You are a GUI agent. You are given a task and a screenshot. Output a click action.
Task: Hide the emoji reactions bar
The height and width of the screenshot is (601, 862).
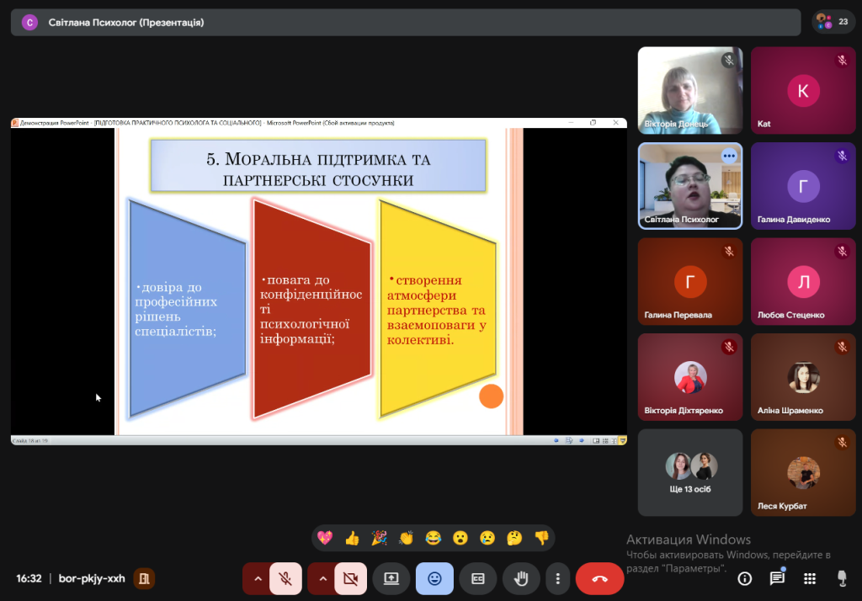[434, 578]
